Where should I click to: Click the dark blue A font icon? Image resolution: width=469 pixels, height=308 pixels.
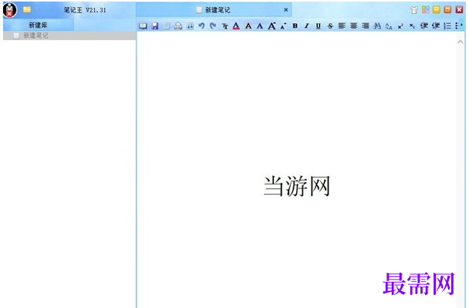pos(260,26)
